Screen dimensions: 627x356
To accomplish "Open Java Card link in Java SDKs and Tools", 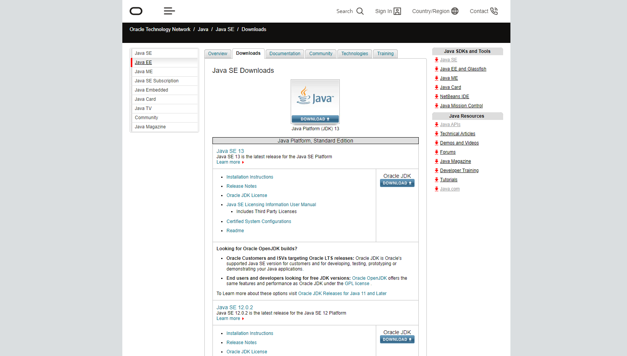I will click(451, 87).
